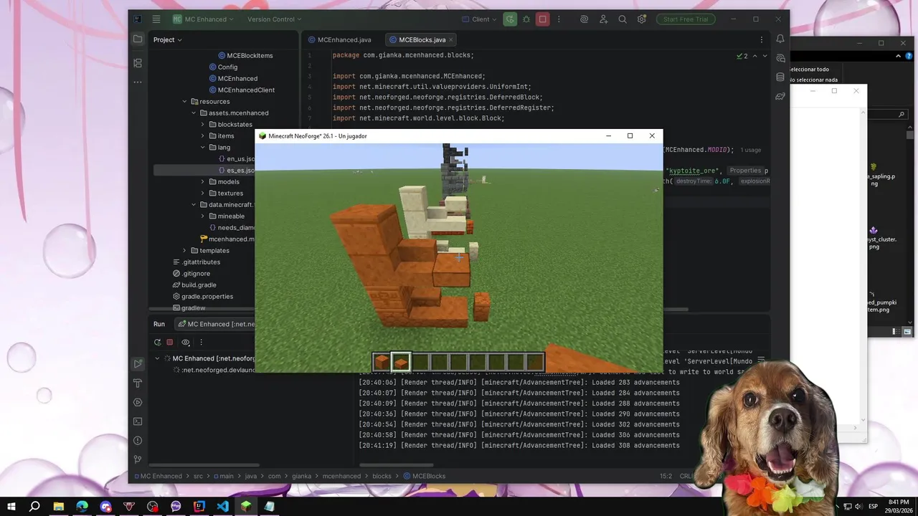
Task: Open the Version Control dropdown
Action: pos(275,19)
